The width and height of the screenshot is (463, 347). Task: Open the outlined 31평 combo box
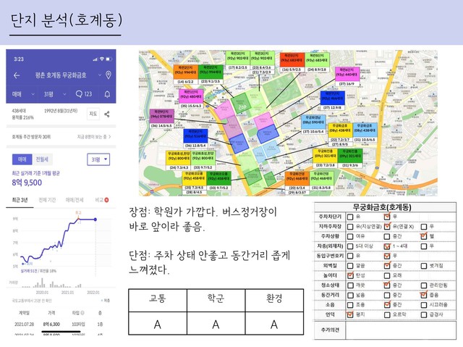click(98, 159)
